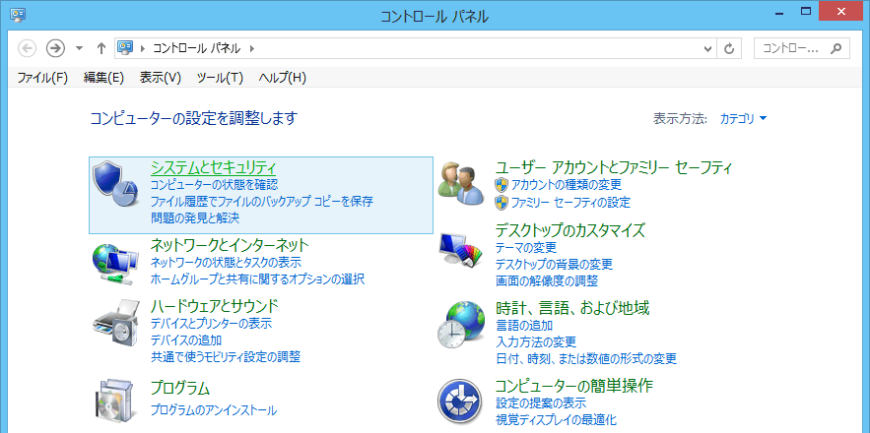
Task: Open 時計、言語、および地域 heading
Action: pos(572,308)
